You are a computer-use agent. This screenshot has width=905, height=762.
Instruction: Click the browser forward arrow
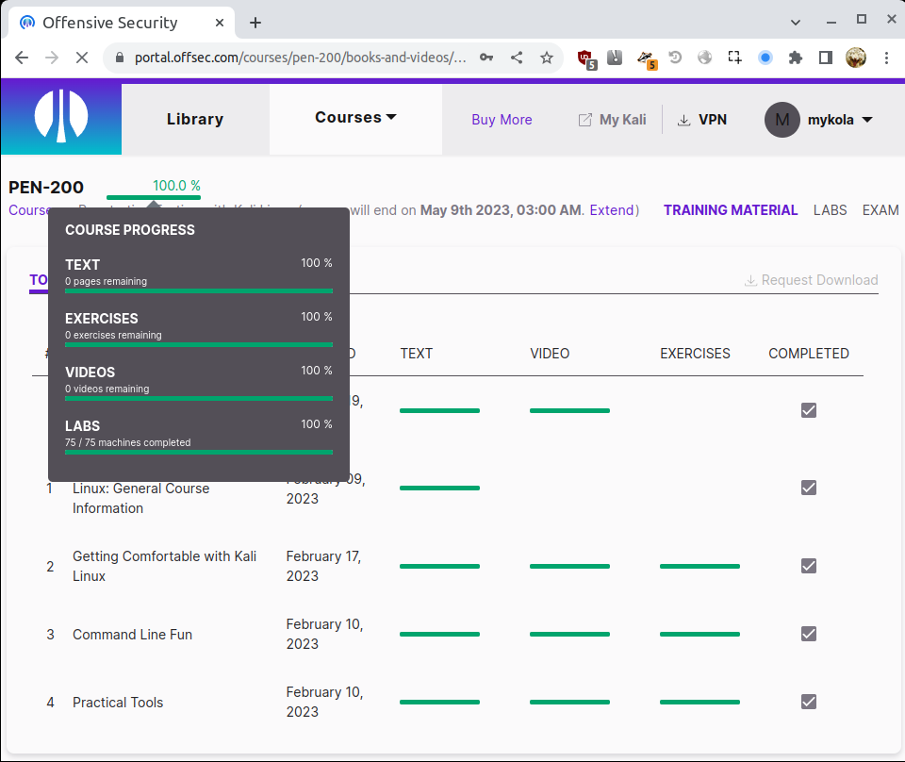[52, 58]
